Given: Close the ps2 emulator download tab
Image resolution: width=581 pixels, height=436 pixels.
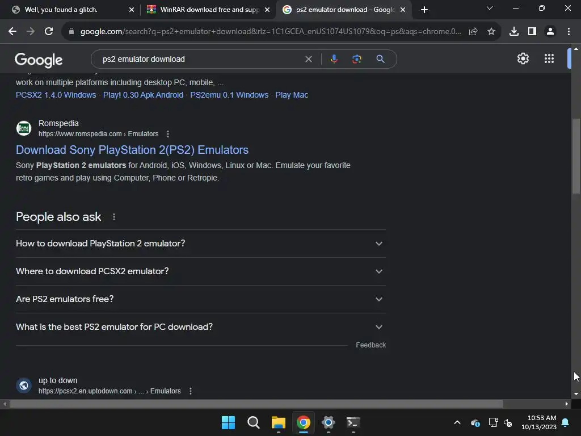Looking at the screenshot, I should point(403,10).
